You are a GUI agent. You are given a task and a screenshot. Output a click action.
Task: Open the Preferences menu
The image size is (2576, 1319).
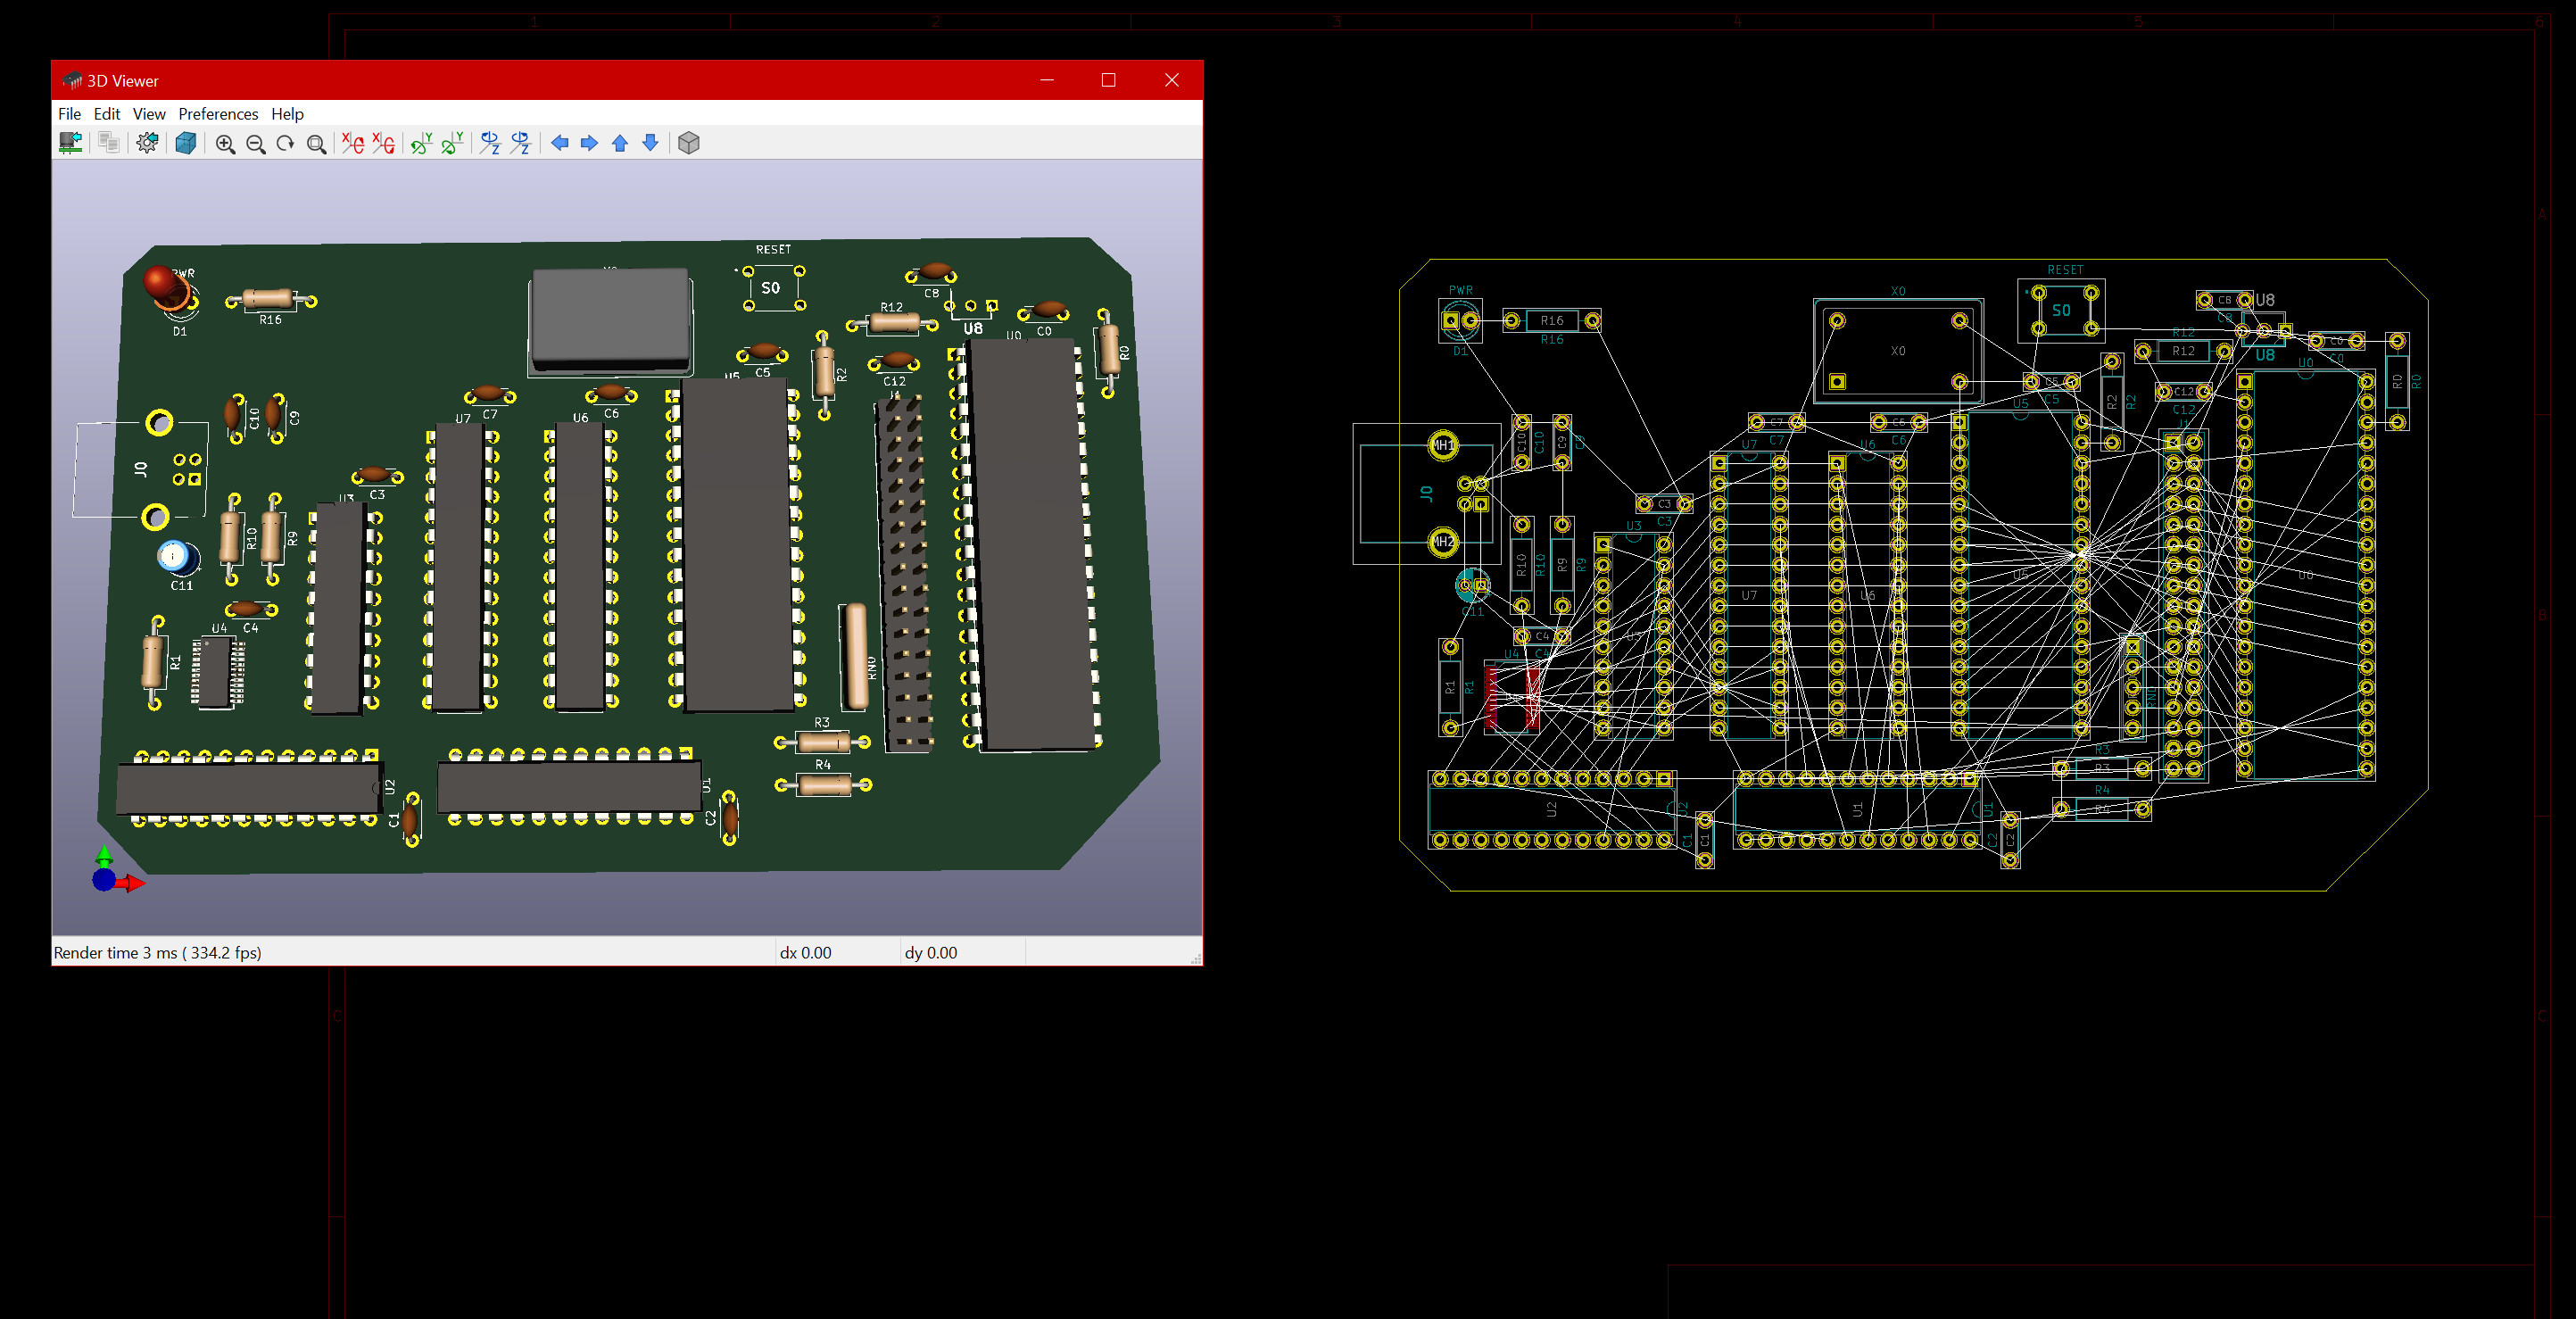(x=218, y=114)
